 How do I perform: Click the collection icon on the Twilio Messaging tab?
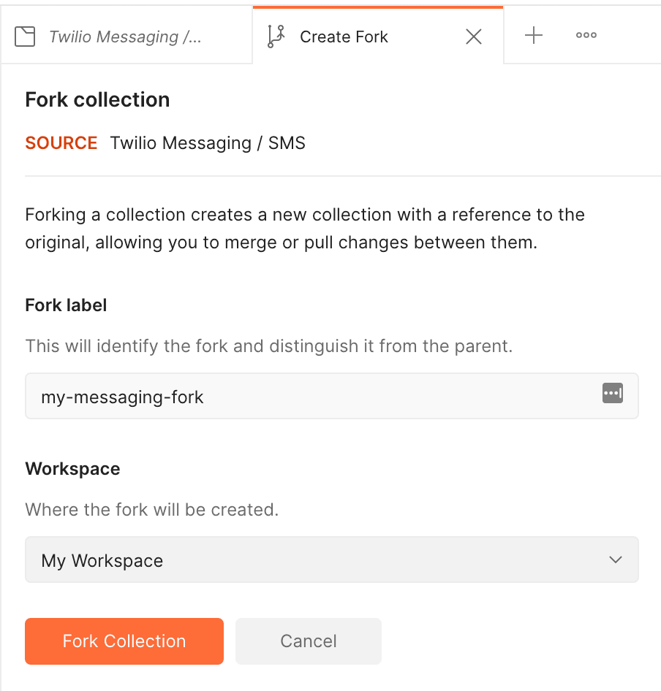pyautogui.click(x=25, y=35)
